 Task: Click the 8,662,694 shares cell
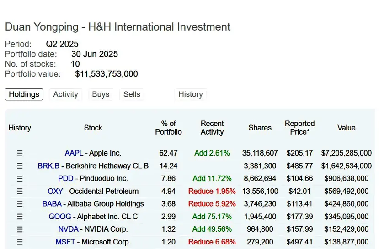click(260, 178)
